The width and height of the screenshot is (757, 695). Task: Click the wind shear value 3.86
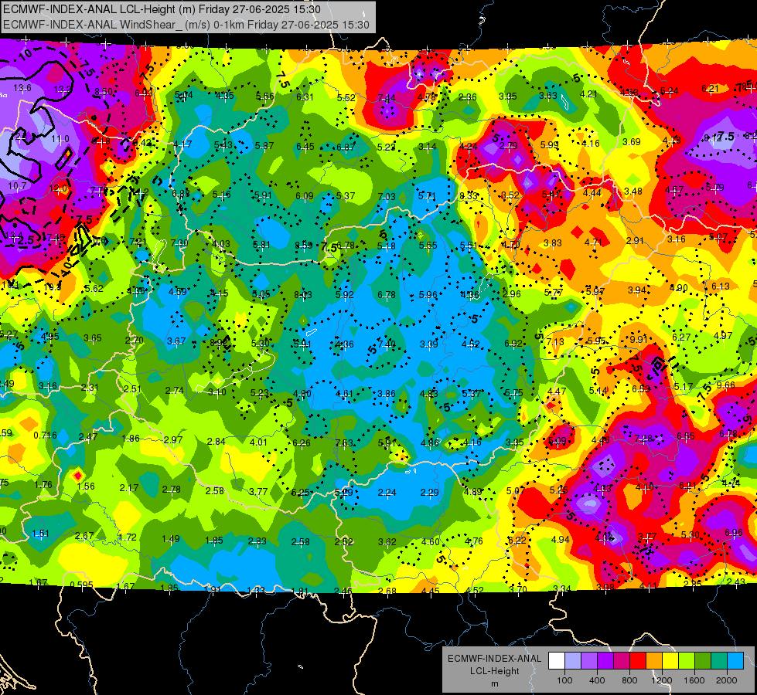coord(387,394)
